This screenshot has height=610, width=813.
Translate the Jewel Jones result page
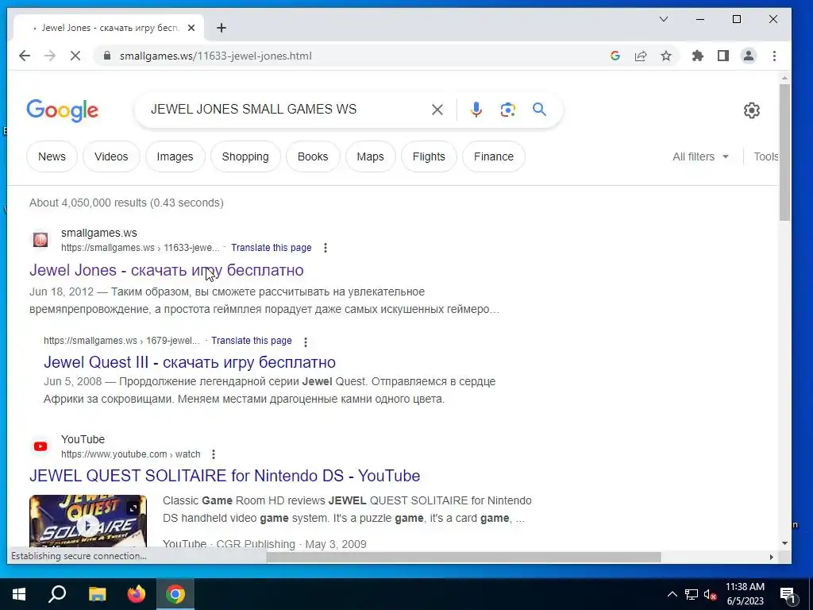point(272,248)
